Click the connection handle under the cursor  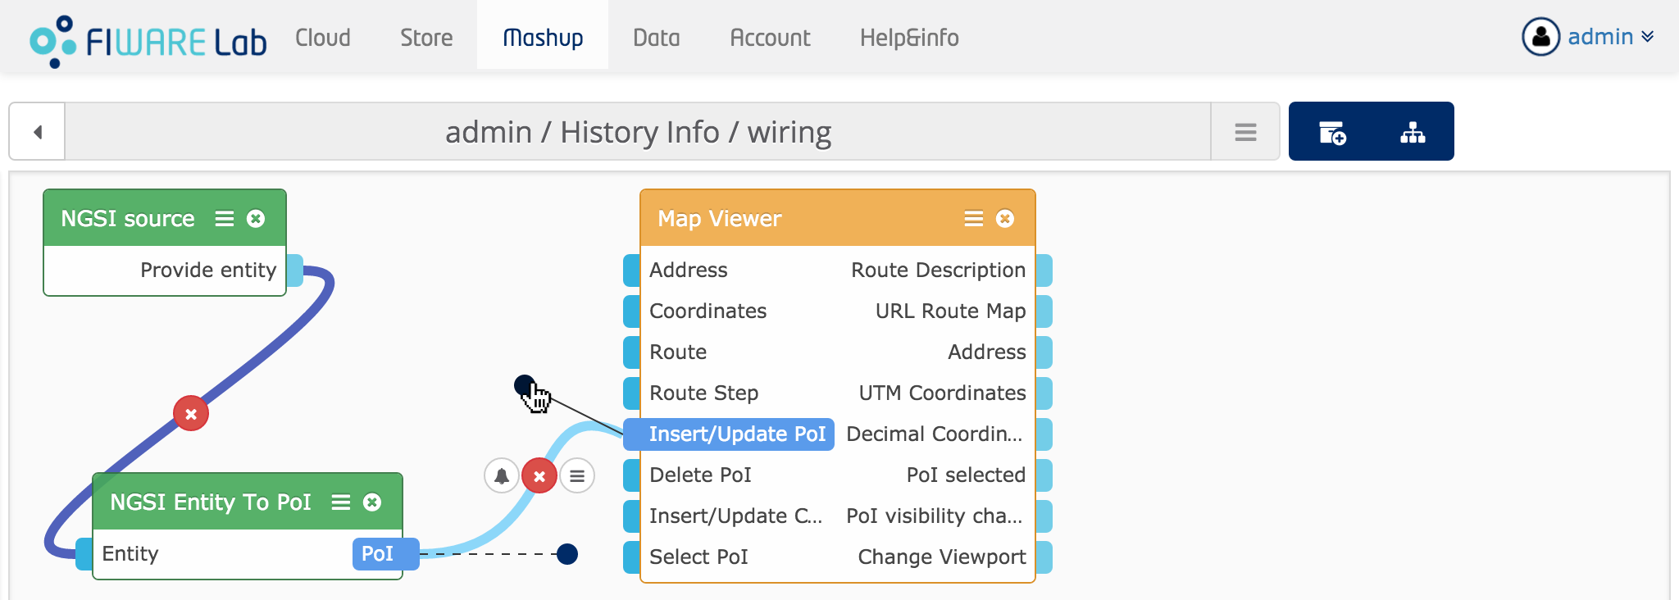click(x=525, y=385)
